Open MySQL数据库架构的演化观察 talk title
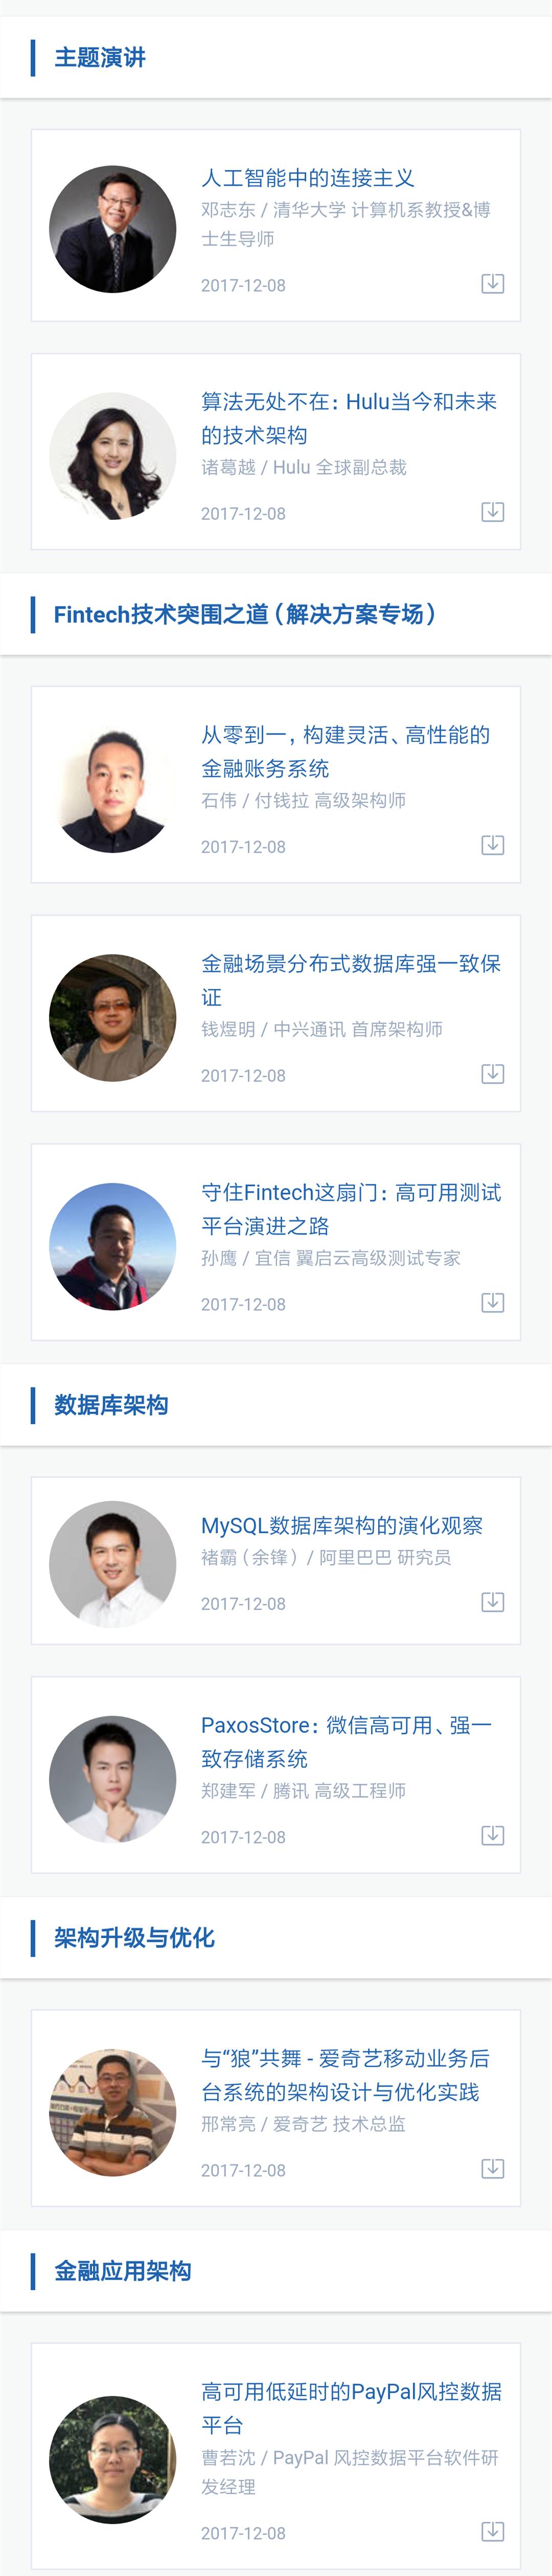552x2576 pixels. coord(341,1525)
